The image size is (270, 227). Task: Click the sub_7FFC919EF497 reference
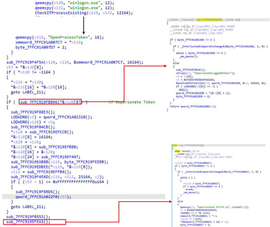coord(60,157)
